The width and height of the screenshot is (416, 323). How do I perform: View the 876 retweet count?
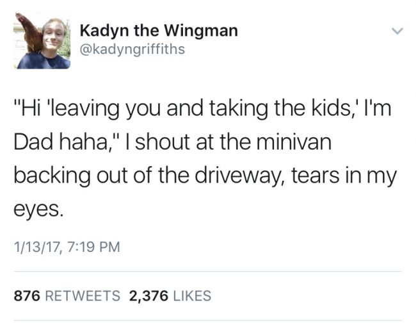(x=27, y=296)
